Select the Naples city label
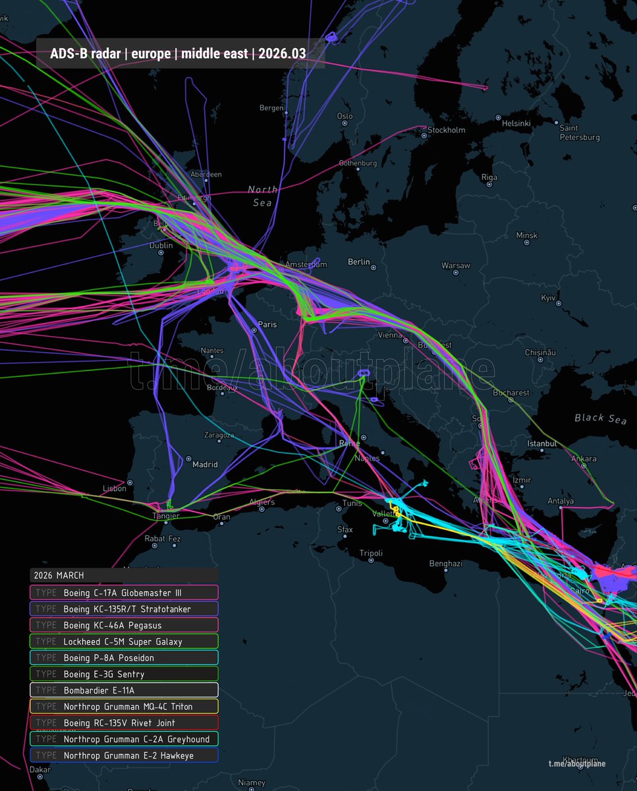This screenshot has height=791, width=637. [367, 458]
